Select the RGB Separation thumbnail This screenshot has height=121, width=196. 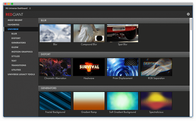(156, 67)
